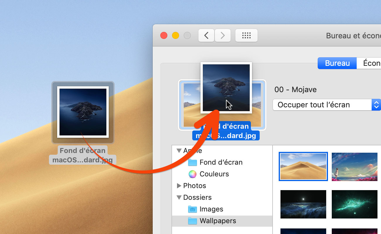Open the Fond d'écran macOS jpg file on desktop
The image size is (381, 234).
(x=83, y=112)
